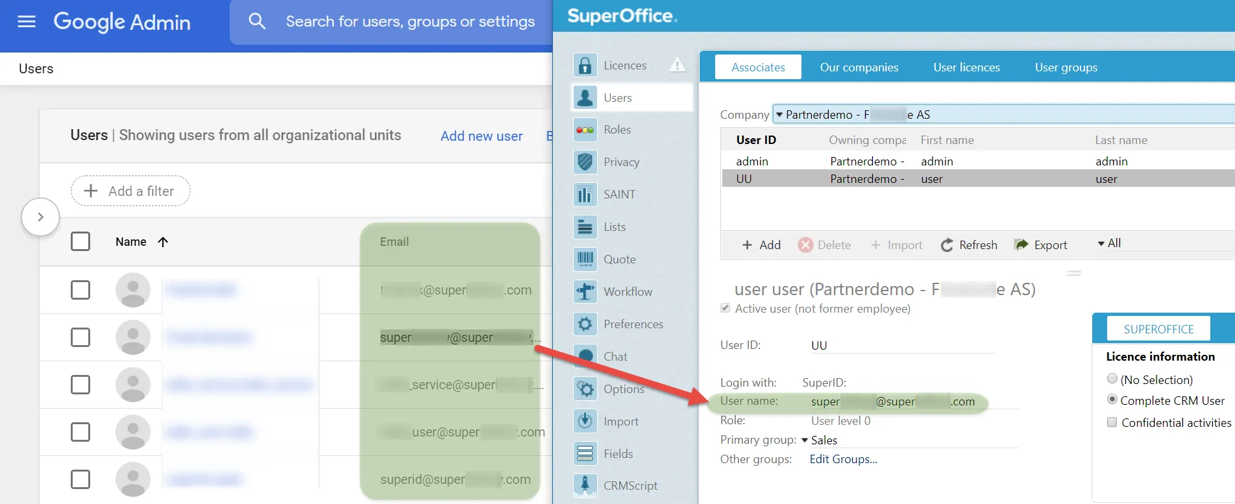Select the Roles traffic-light icon
The width and height of the screenshot is (1235, 504).
click(x=585, y=130)
